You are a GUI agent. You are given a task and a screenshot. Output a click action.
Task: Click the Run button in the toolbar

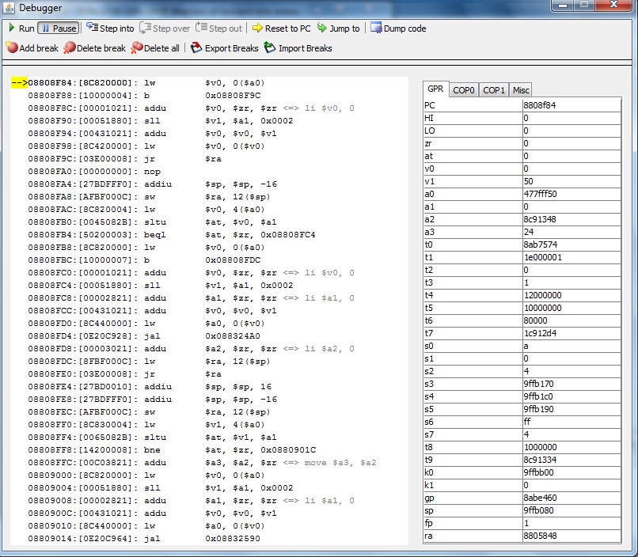pos(21,28)
